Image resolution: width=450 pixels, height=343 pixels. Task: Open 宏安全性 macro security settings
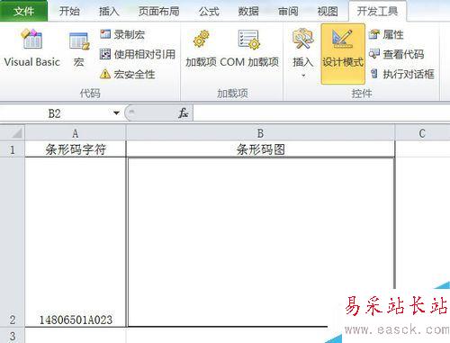(x=127, y=74)
